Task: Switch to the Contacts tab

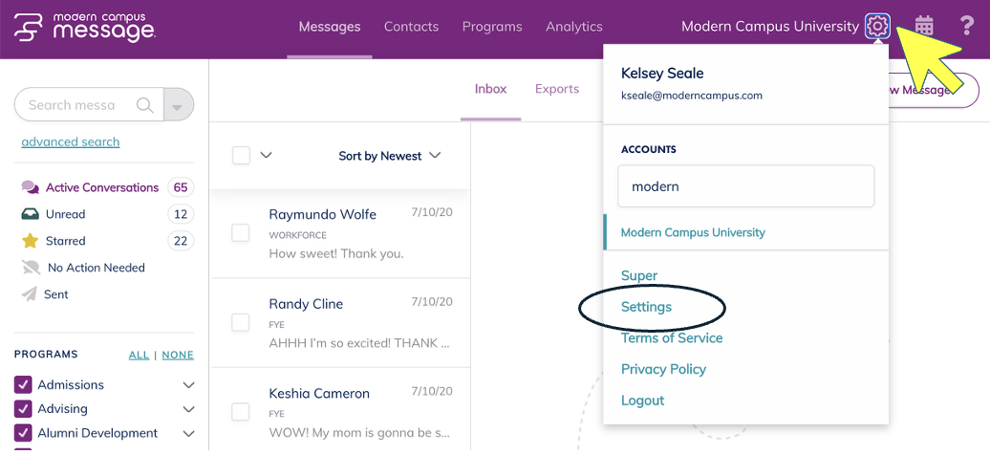Action: tap(411, 27)
